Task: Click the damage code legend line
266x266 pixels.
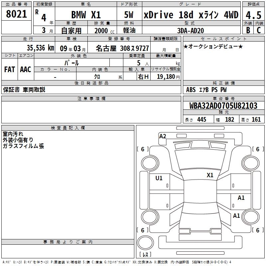Action: point(117,262)
